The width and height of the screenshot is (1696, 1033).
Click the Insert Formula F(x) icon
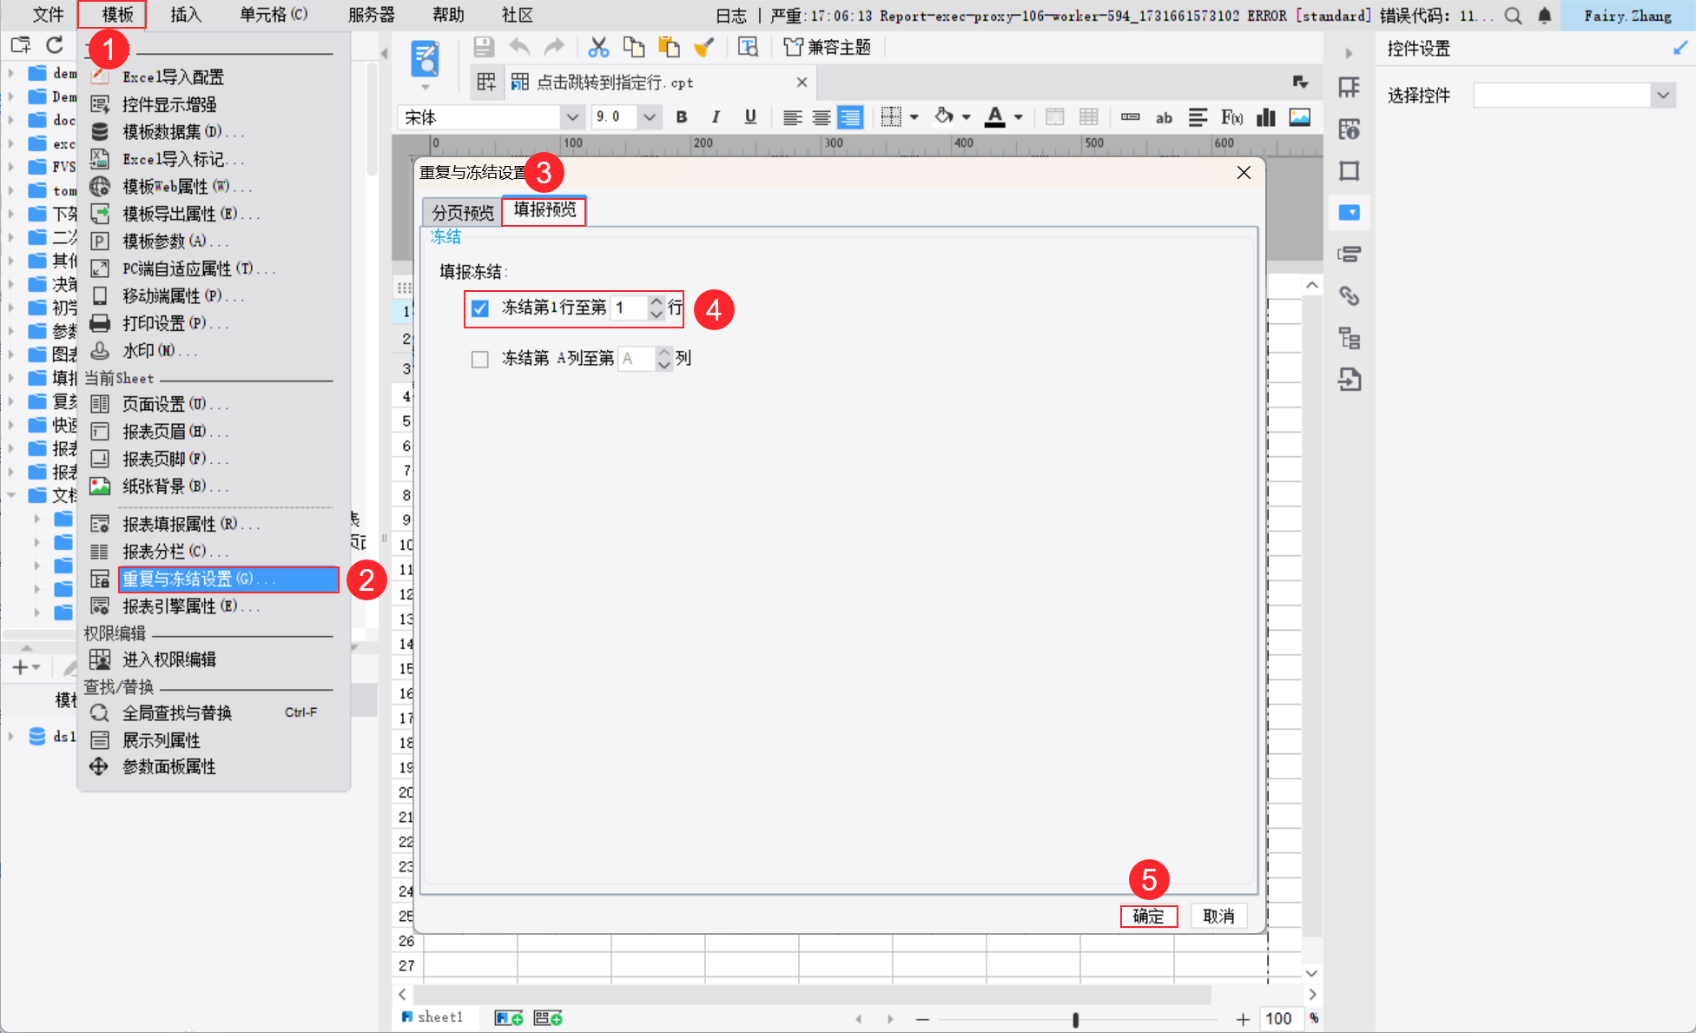pos(1231,117)
